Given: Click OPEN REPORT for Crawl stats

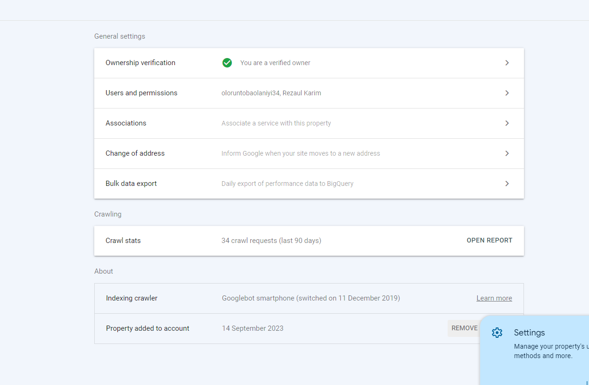Looking at the screenshot, I should 489,241.
